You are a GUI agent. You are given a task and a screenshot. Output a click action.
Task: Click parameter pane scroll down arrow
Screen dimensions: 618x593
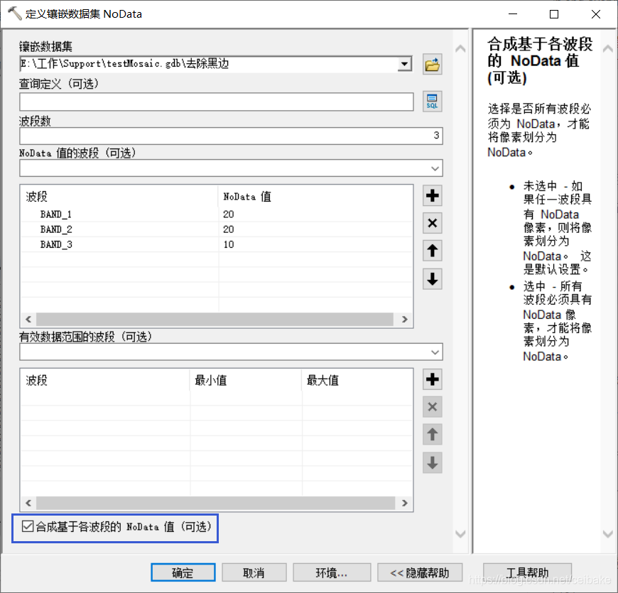pos(460,534)
